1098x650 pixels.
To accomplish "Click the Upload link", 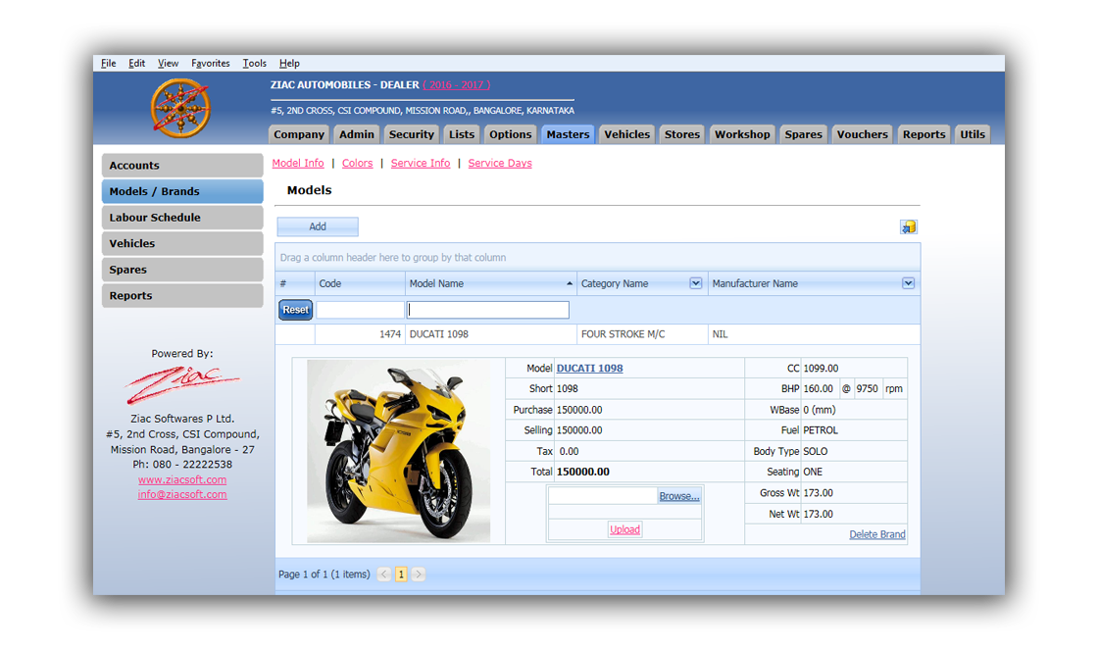I will pyautogui.click(x=624, y=529).
